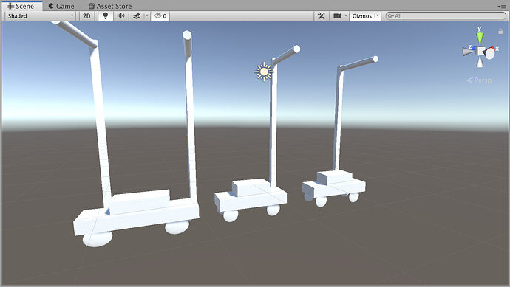Screen dimensions: 510x287
Task: Open the scene camera settings dropdown arrow
Action: pos(346,16)
